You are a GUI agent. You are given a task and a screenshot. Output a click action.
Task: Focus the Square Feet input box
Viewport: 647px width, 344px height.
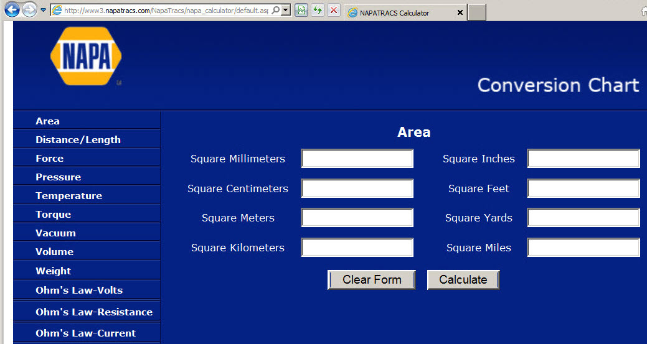coord(583,188)
